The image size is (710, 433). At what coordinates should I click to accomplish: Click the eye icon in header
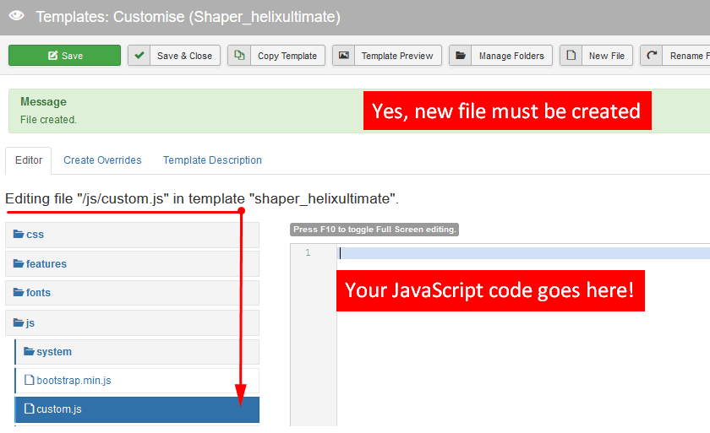[17, 16]
